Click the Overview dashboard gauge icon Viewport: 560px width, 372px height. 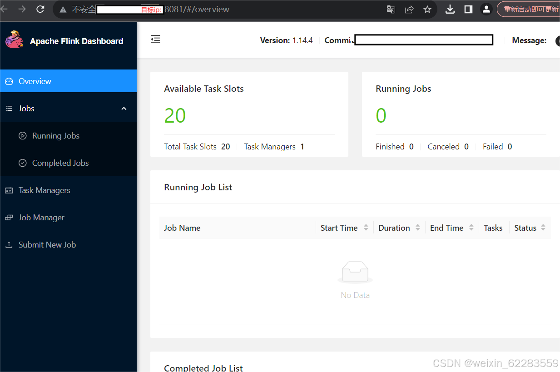tap(9, 81)
